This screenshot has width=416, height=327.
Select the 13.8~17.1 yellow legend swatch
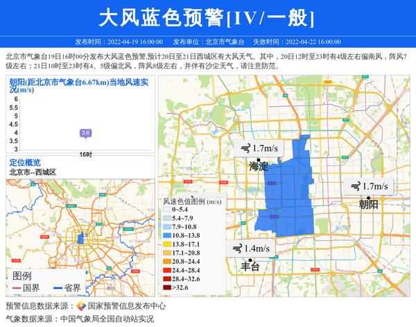(167, 244)
